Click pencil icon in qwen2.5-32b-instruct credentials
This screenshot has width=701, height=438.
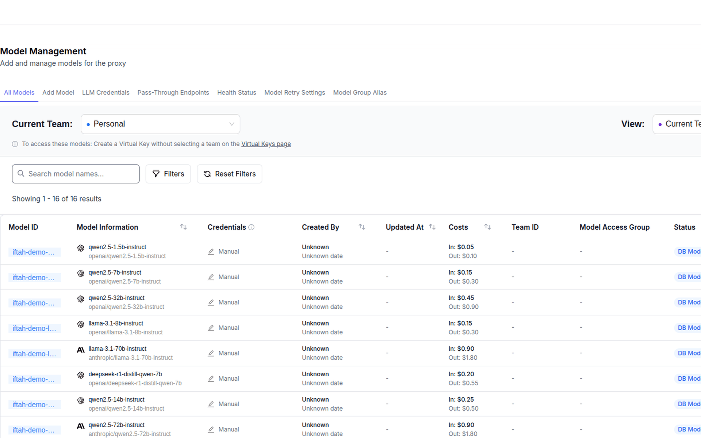(x=211, y=302)
